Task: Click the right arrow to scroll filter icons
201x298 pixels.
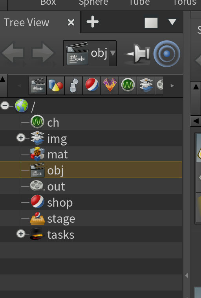Action: point(172,86)
